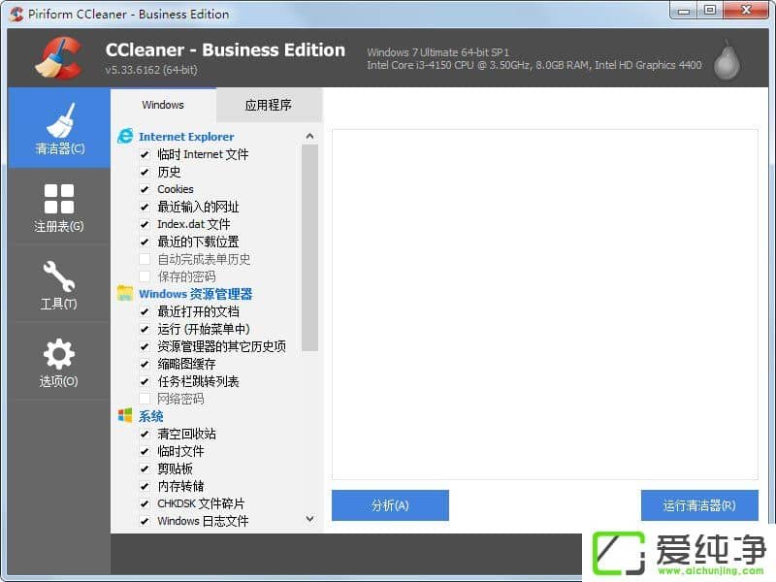Click scroll up arrow of cleaner list
This screenshot has height=582, width=776.
click(x=309, y=136)
